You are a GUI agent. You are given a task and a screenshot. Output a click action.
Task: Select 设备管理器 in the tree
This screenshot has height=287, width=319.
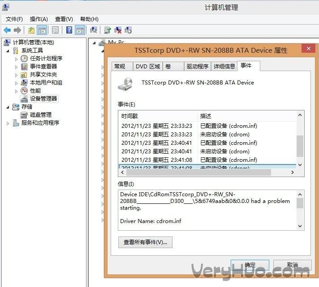point(43,99)
